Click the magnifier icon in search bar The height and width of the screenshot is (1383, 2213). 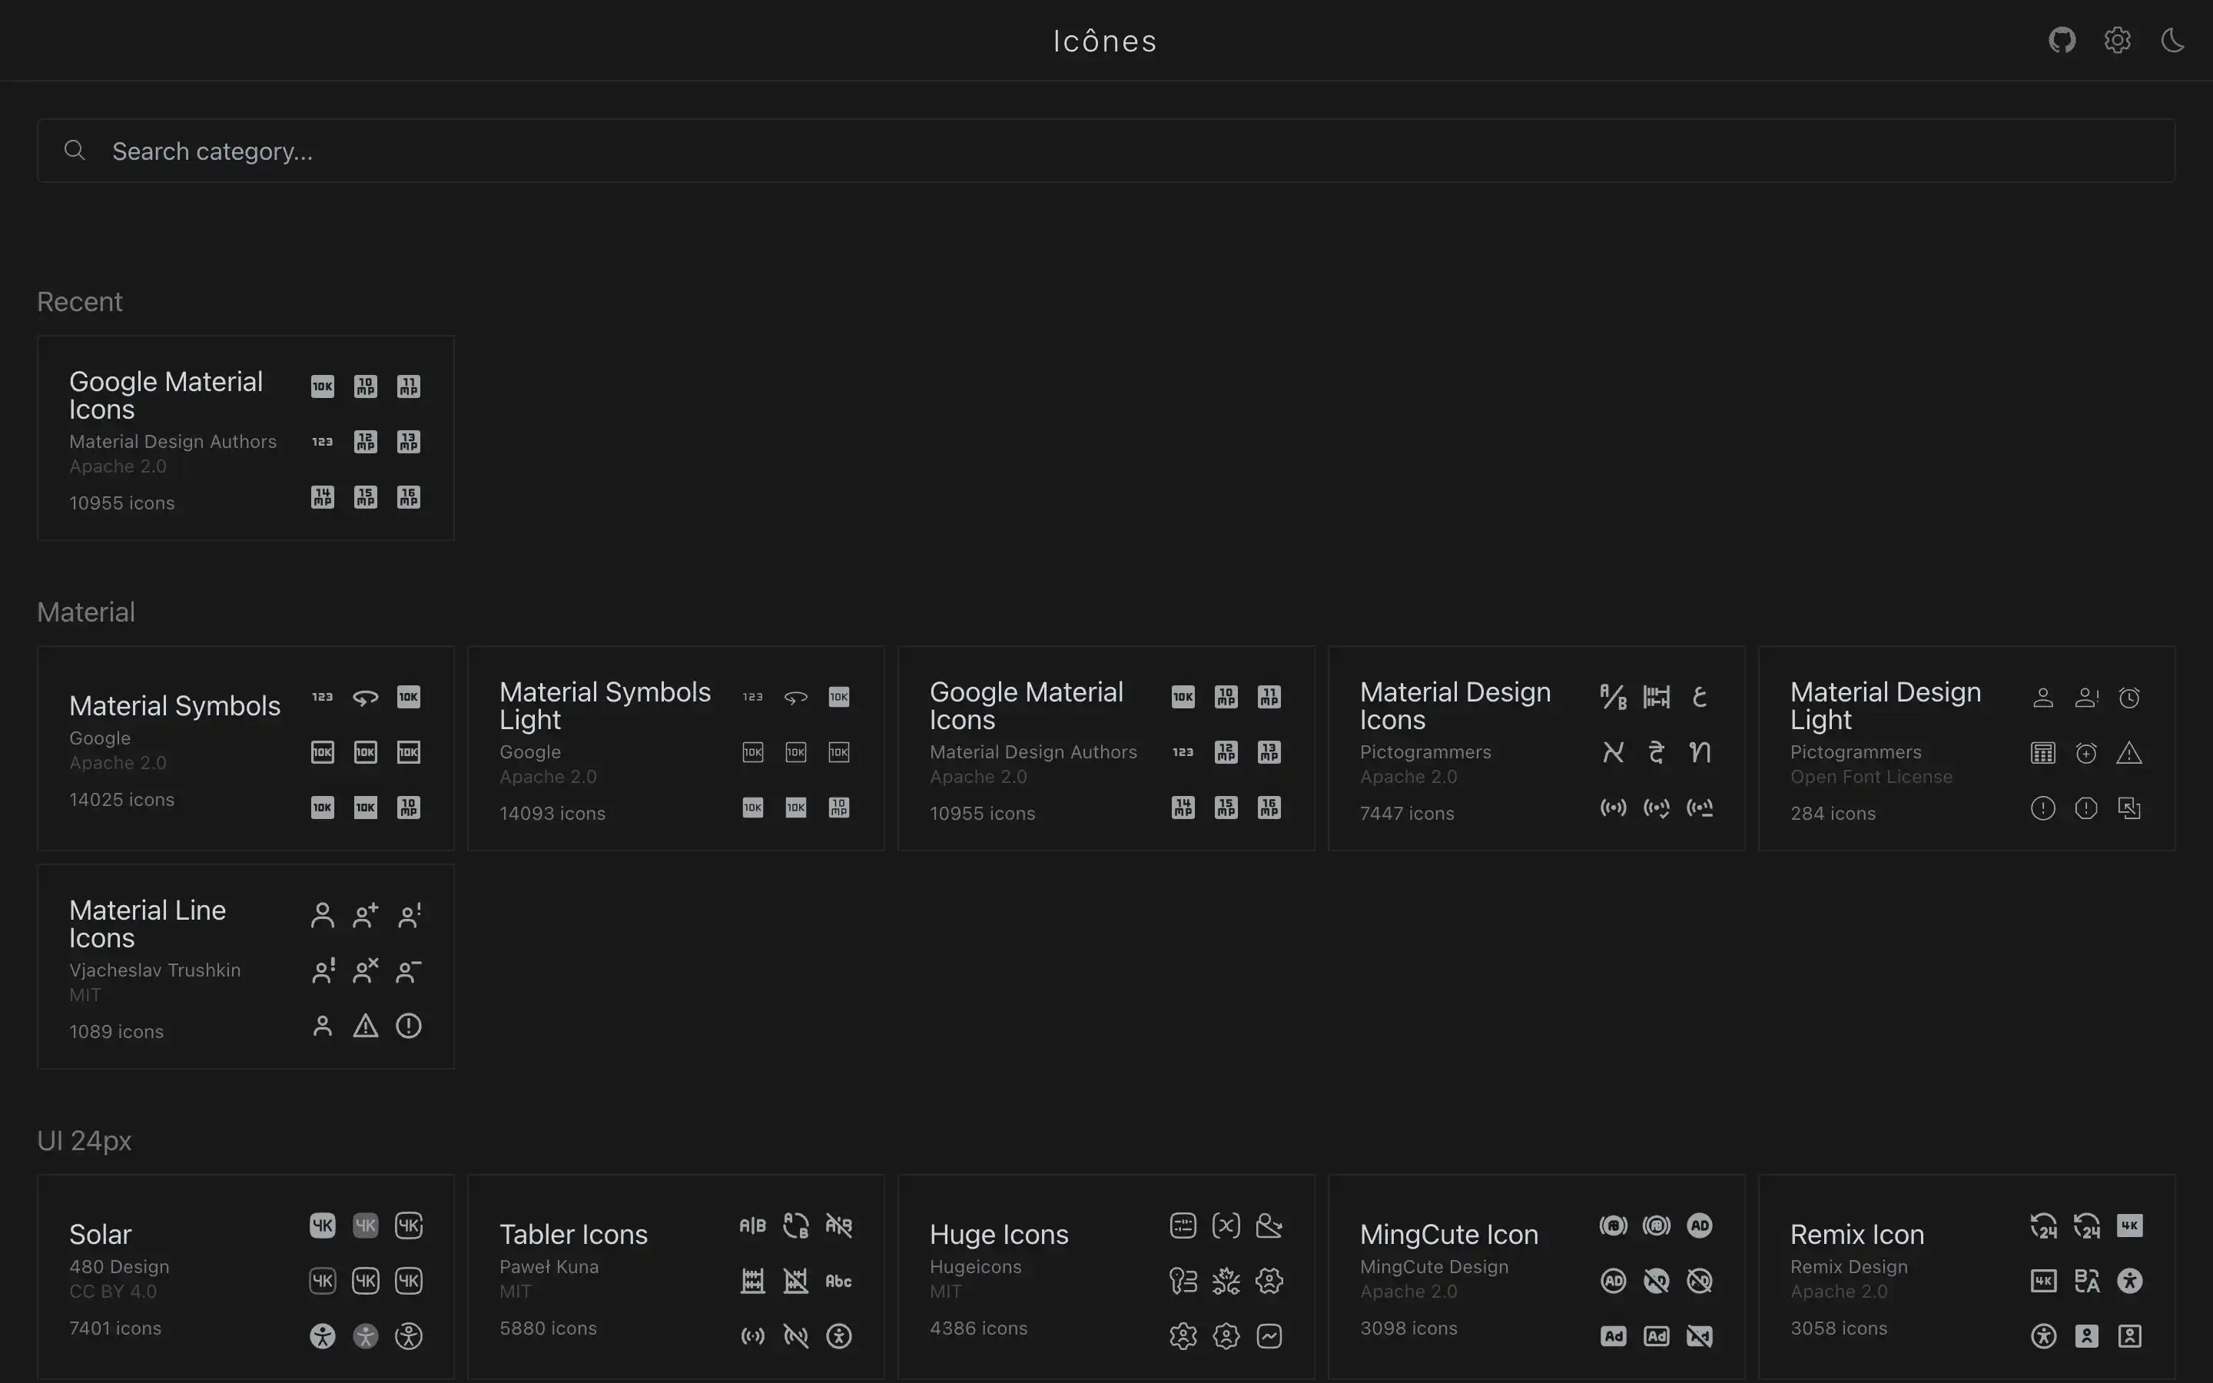(75, 150)
